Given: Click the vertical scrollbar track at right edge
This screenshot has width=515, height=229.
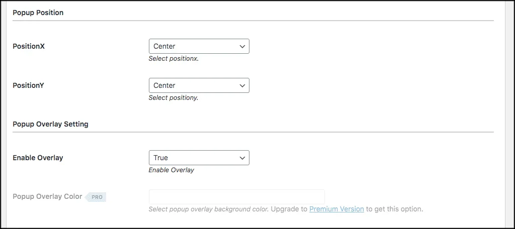Looking at the screenshot, I should (x=509, y=114).
